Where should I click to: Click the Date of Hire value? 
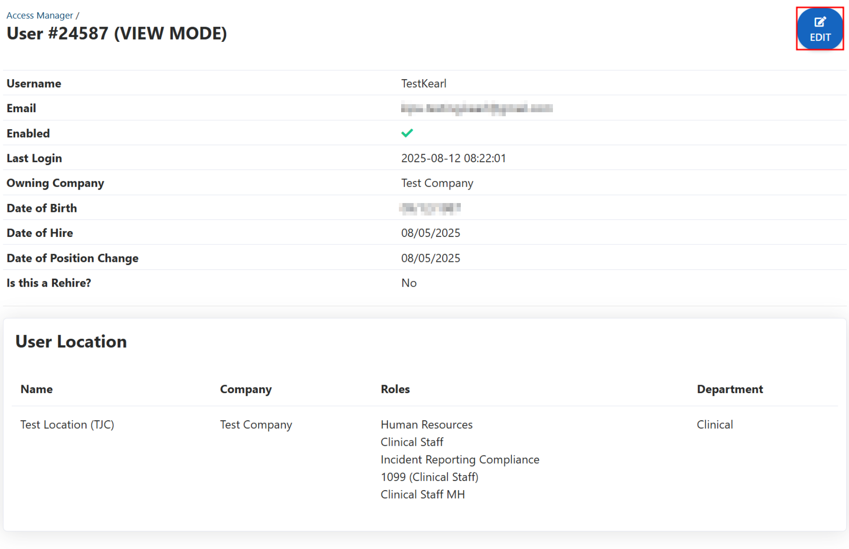pos(431,233)
